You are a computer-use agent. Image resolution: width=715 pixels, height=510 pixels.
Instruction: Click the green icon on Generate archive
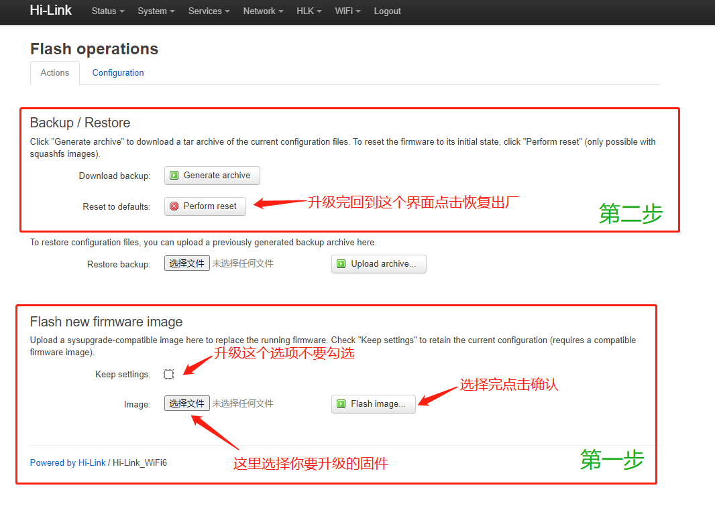174,176
